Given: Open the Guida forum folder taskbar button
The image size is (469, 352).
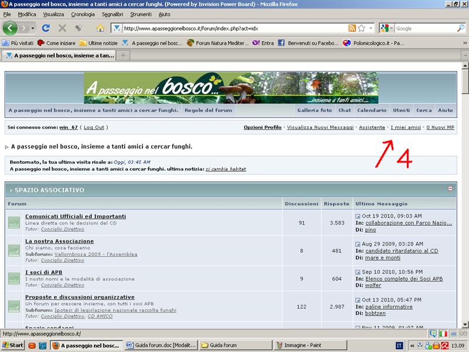Looking at the screenshot, I should click(x=236, y=346).
